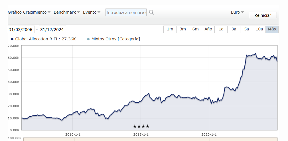Select the 1a time range
The image size is (288, 141).
(221, 29)
